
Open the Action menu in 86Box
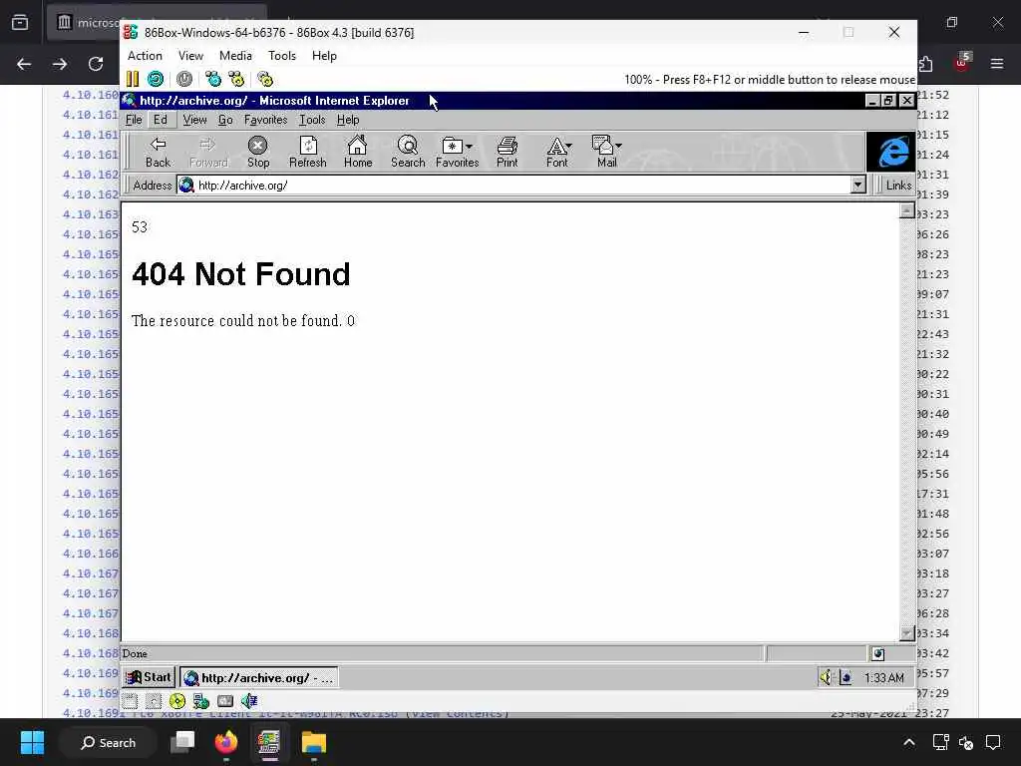coord(145,56)
